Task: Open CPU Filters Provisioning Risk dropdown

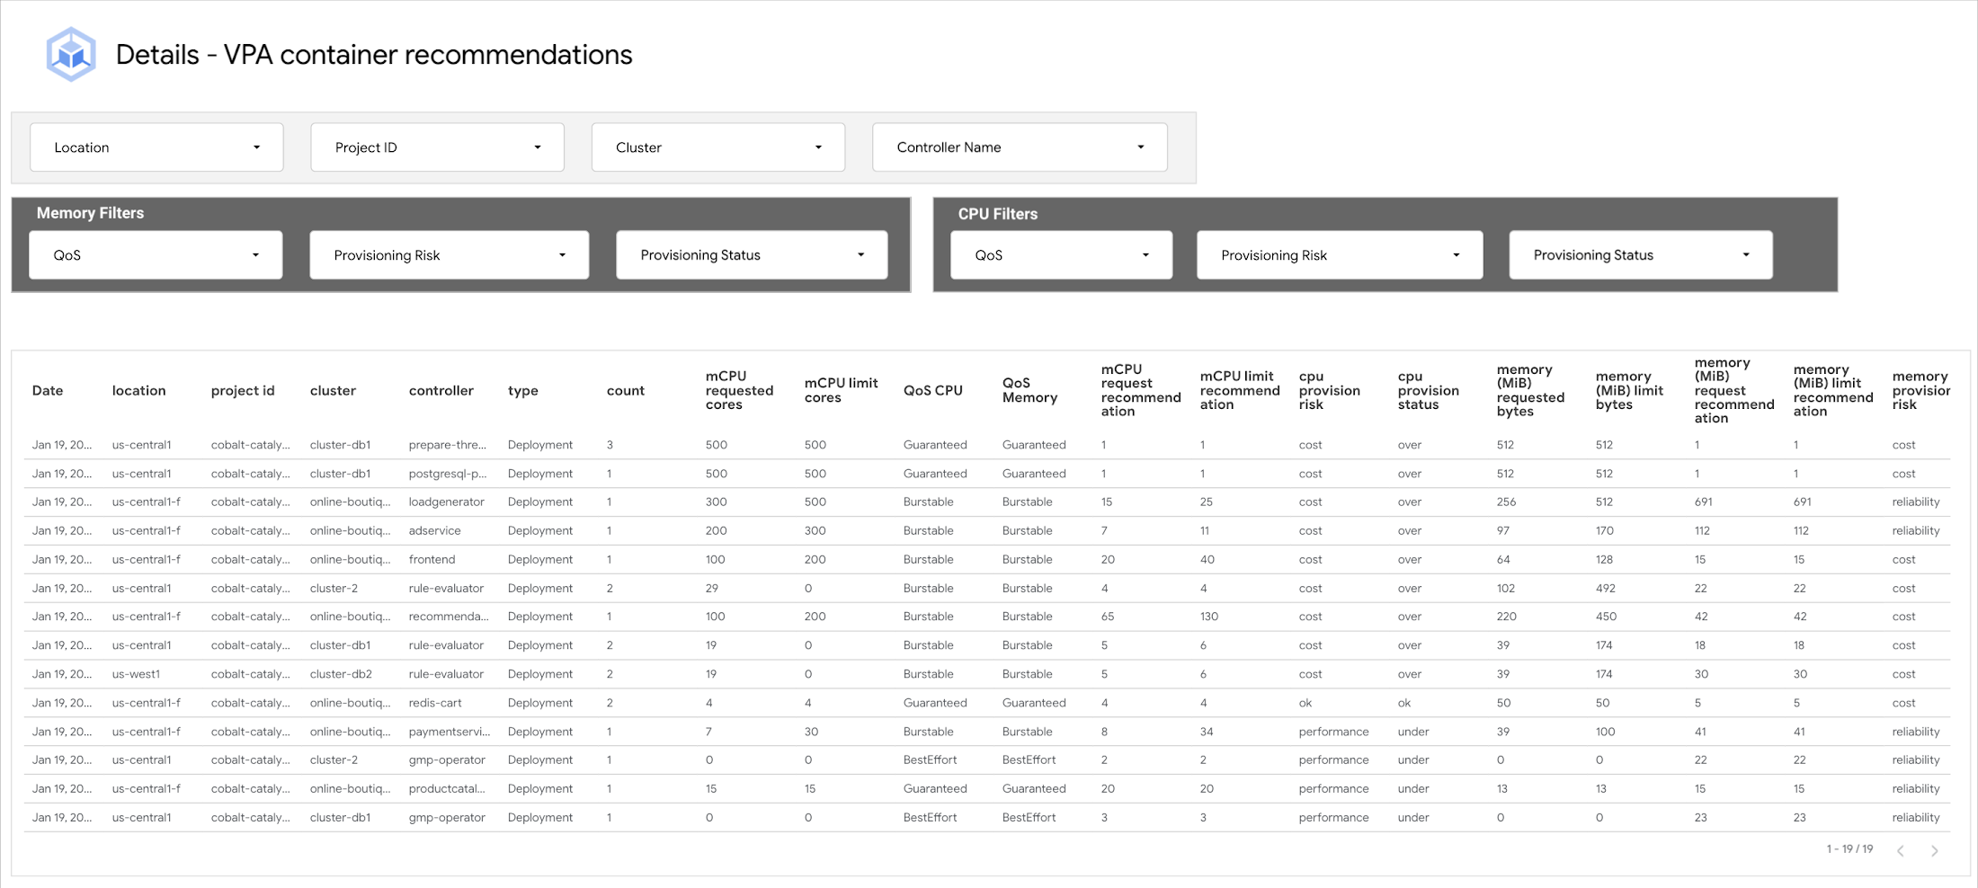Action: click(x=1340, y=255)
